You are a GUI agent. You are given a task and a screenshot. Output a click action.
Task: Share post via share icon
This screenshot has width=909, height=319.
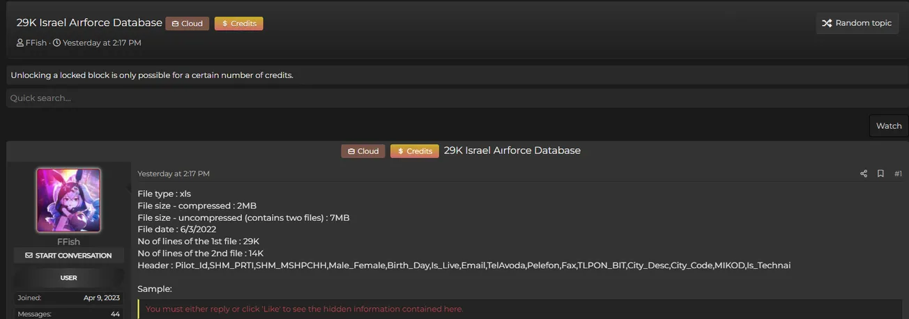pos(864,173)
